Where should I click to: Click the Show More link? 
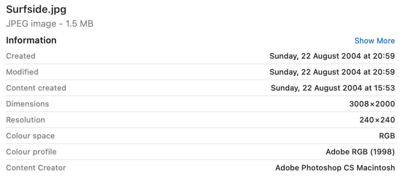click(374, 41)
